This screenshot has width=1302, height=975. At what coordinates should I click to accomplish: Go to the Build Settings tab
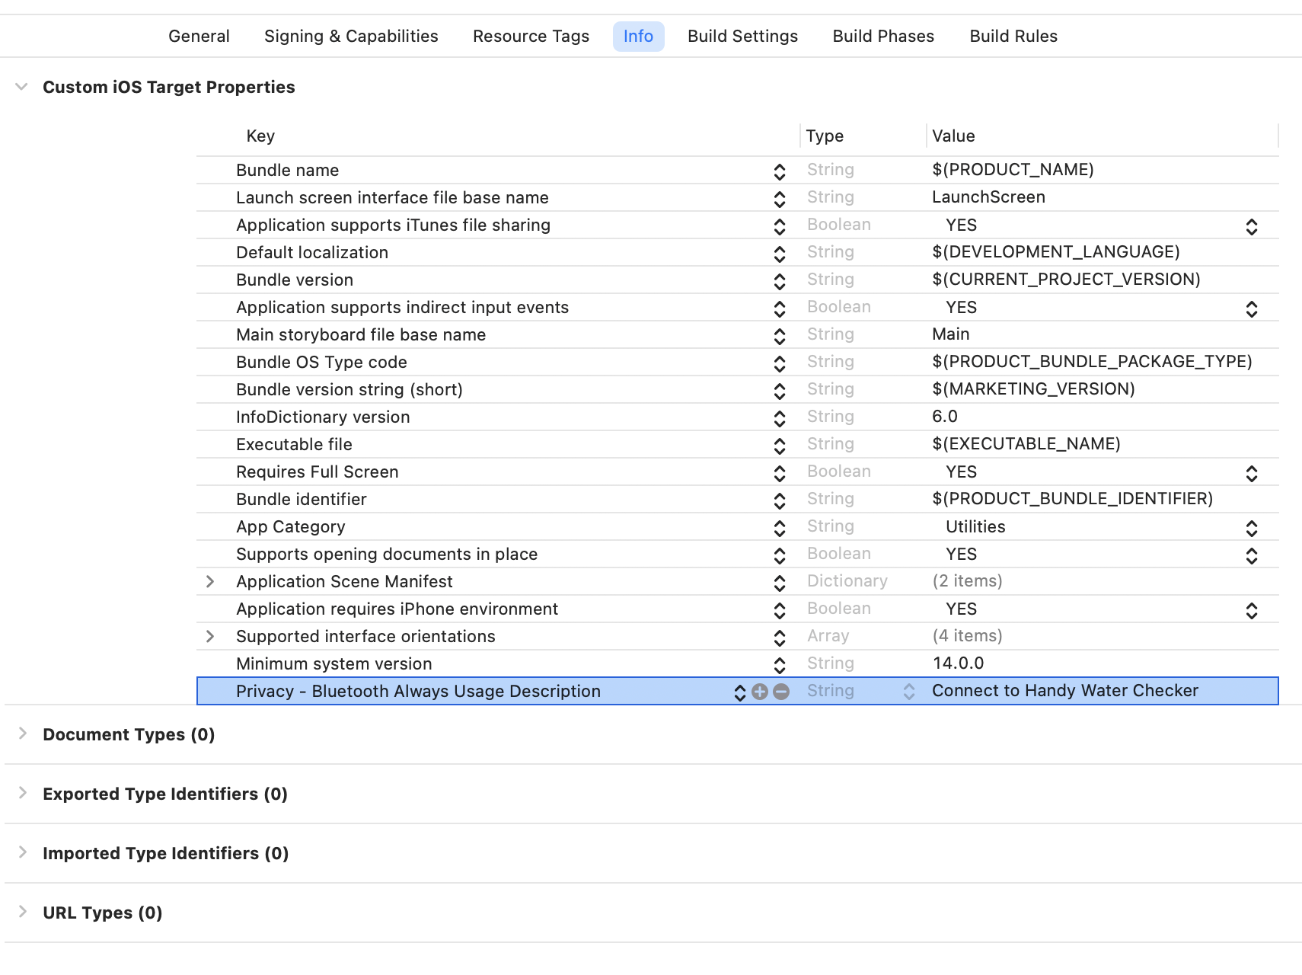click(742, 37)
